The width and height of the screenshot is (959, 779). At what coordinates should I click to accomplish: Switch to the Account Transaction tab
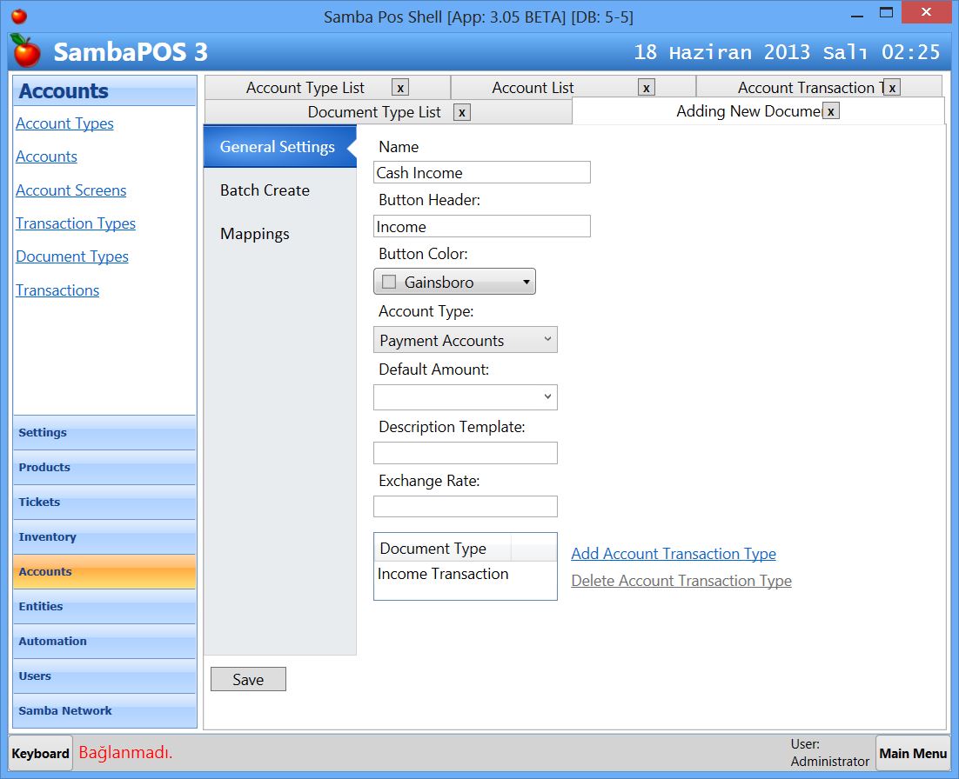[805, 87]
